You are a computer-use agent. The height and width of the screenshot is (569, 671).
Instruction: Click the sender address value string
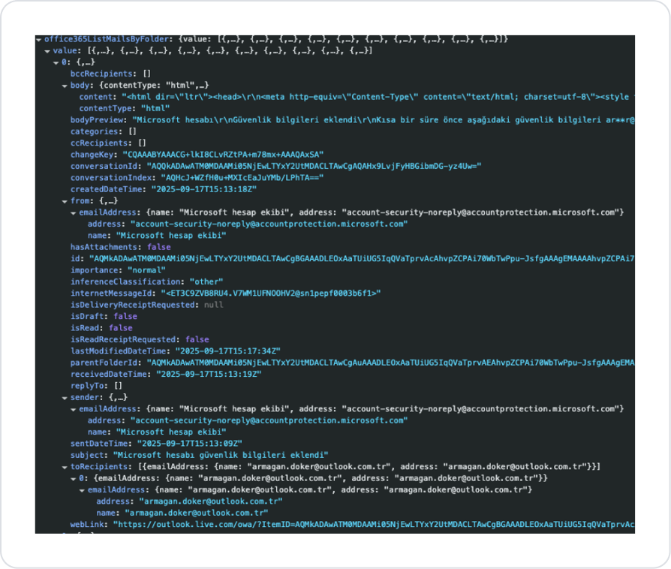269,420
